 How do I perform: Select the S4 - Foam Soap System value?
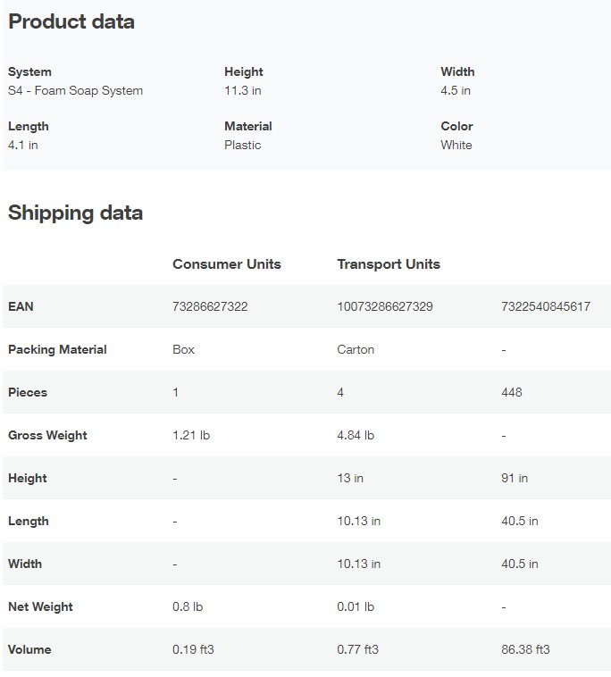[x=75, y=90]
